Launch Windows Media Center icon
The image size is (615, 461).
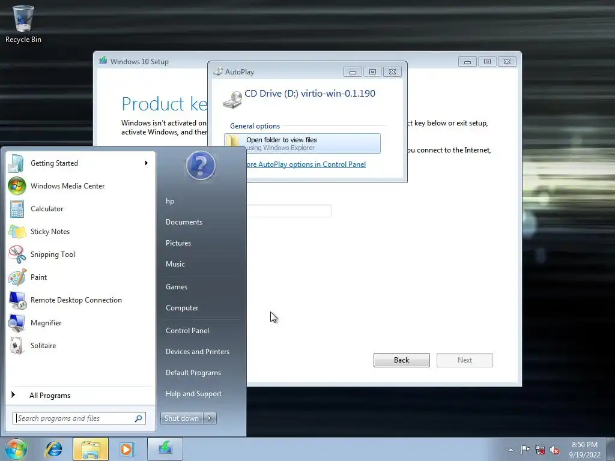[17, 186]
